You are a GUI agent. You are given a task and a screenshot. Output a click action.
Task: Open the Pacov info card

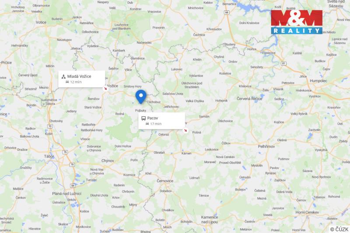coord(161,121)
